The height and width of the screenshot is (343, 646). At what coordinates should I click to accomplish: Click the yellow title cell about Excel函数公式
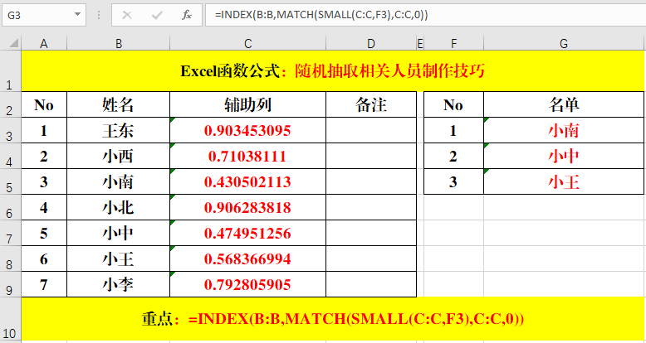[x=332, y=71]
